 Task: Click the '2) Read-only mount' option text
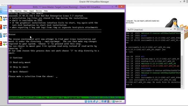tap(20, 62)
